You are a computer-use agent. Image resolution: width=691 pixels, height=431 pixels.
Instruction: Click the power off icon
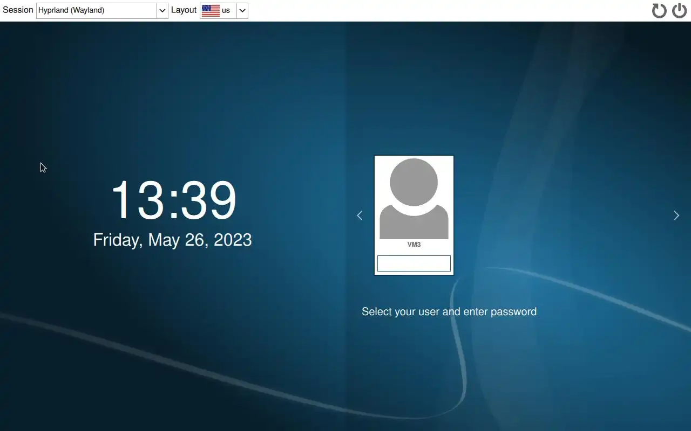[679, 10]
